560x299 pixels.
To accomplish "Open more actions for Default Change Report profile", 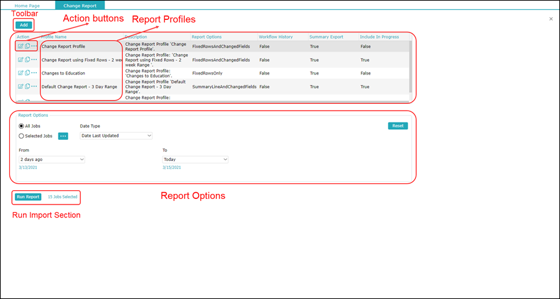I will pos(34,86).
